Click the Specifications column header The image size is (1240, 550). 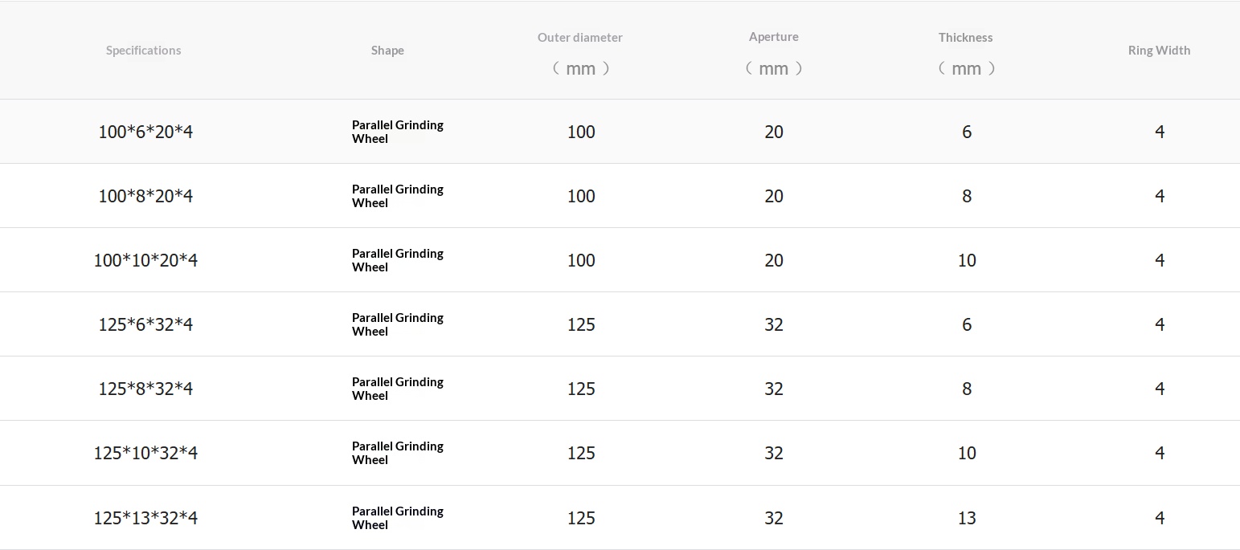click(x=144, y=51)
